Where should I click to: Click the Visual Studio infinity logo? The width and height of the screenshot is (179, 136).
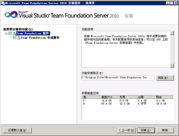point(11,15)
